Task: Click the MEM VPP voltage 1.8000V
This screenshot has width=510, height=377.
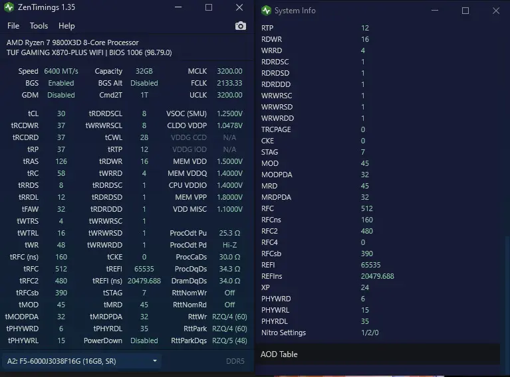Action: click(x=229, y=197)
